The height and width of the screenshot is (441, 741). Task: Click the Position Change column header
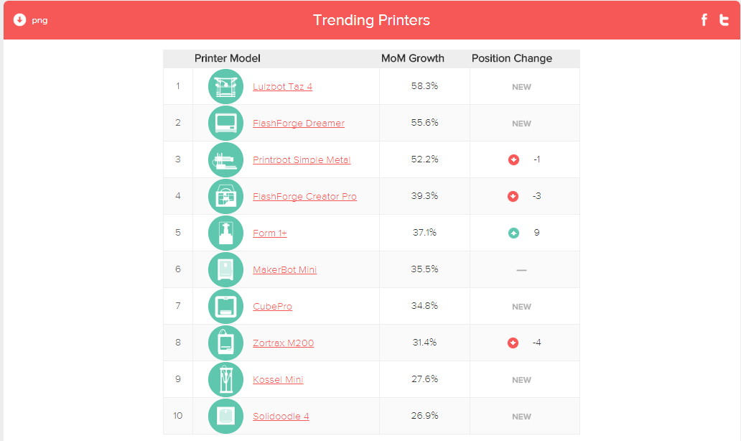tap(512, 58)
